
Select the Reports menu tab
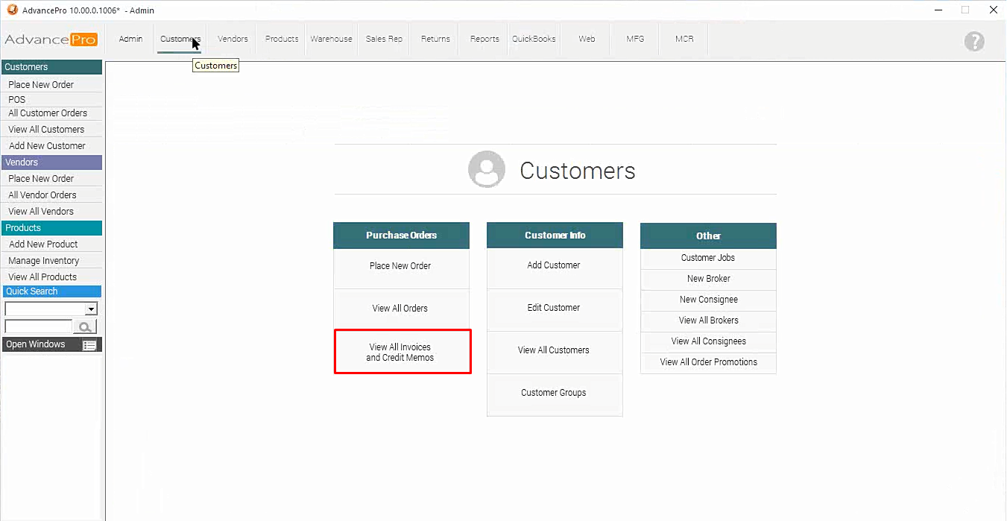point(484,39)
